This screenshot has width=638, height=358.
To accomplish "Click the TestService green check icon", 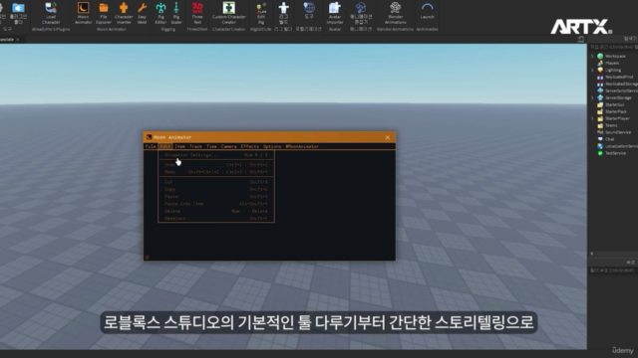I will coord(600,153).
